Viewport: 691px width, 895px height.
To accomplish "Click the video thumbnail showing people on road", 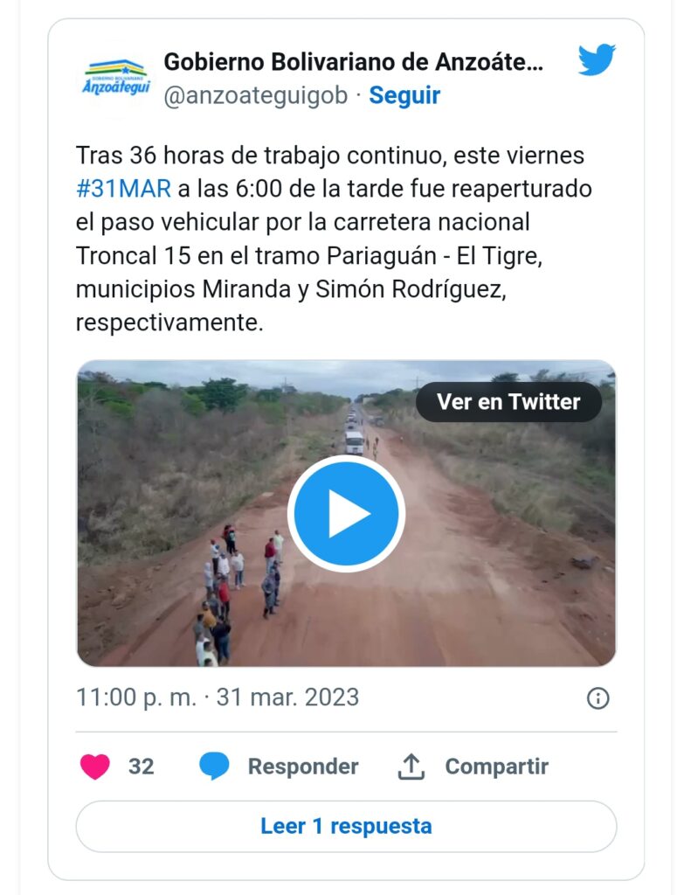I will point(346,513).
